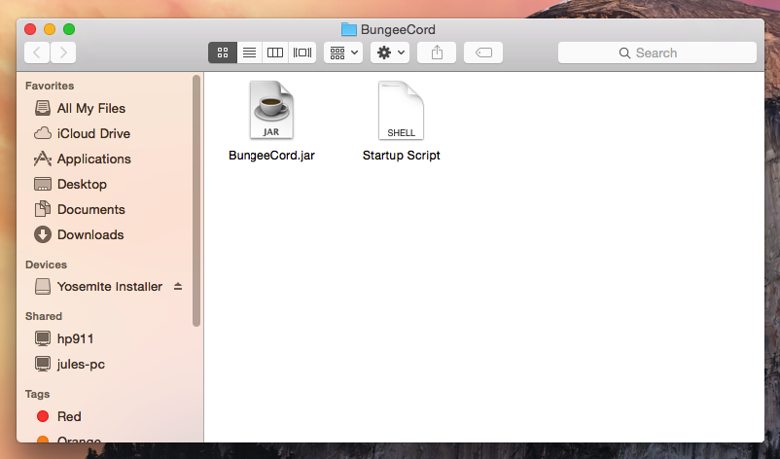Open All My Files in sidebar
The width and height of the screenshot is (780, 459).
click(90, 108)
